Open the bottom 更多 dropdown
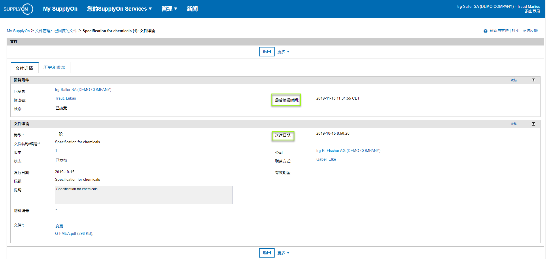This screenshot has height=259, width=546. pos(283,253)
